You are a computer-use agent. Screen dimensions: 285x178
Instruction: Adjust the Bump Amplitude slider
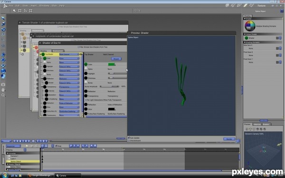(109, 86)
